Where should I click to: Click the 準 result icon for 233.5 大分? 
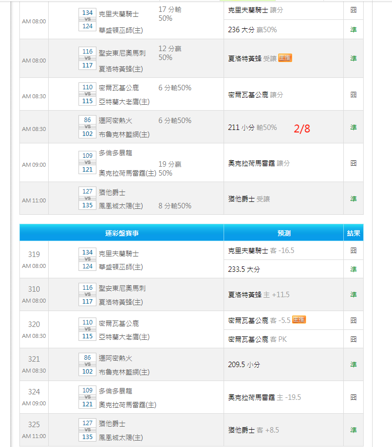[353, 269]
